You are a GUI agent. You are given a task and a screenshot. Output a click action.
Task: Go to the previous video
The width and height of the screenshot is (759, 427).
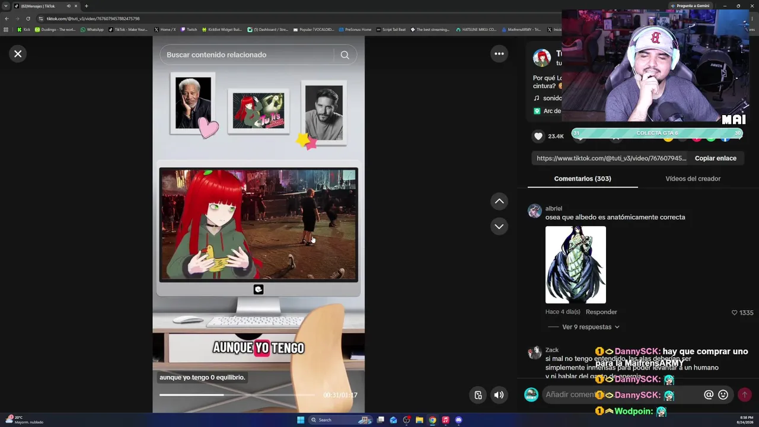pos(499,202)
